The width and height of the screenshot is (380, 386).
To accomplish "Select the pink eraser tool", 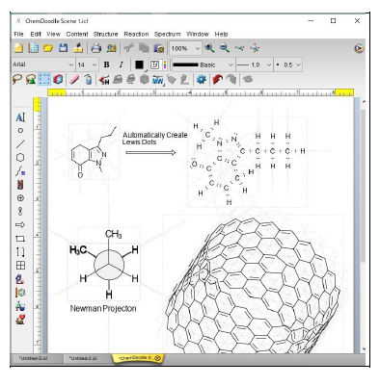I will click(x=74, y=79).
